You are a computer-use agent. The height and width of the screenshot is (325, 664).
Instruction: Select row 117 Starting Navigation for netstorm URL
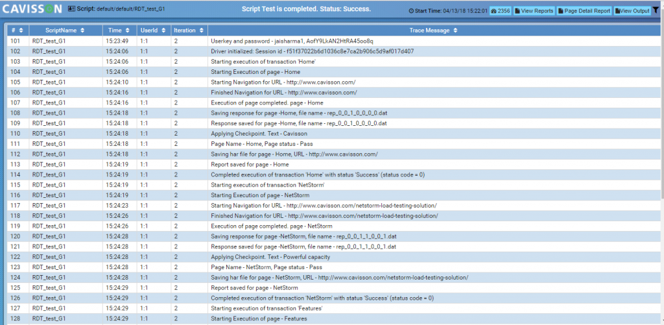coord(324,206)
